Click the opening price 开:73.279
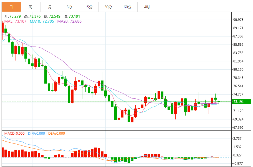The image size is (253, 167). [x=12, y=16]
